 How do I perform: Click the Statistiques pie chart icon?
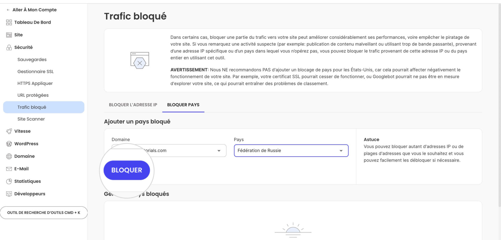click(9, 181)
